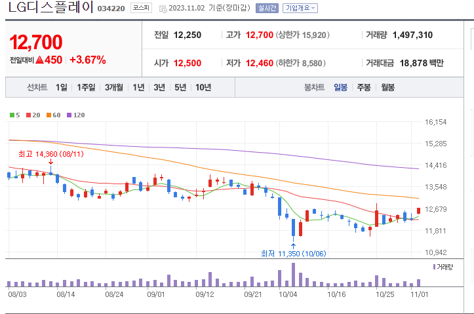Show the 5년 line chart
This screenshot has width=474, height=314.
click(x=180, y=87)
